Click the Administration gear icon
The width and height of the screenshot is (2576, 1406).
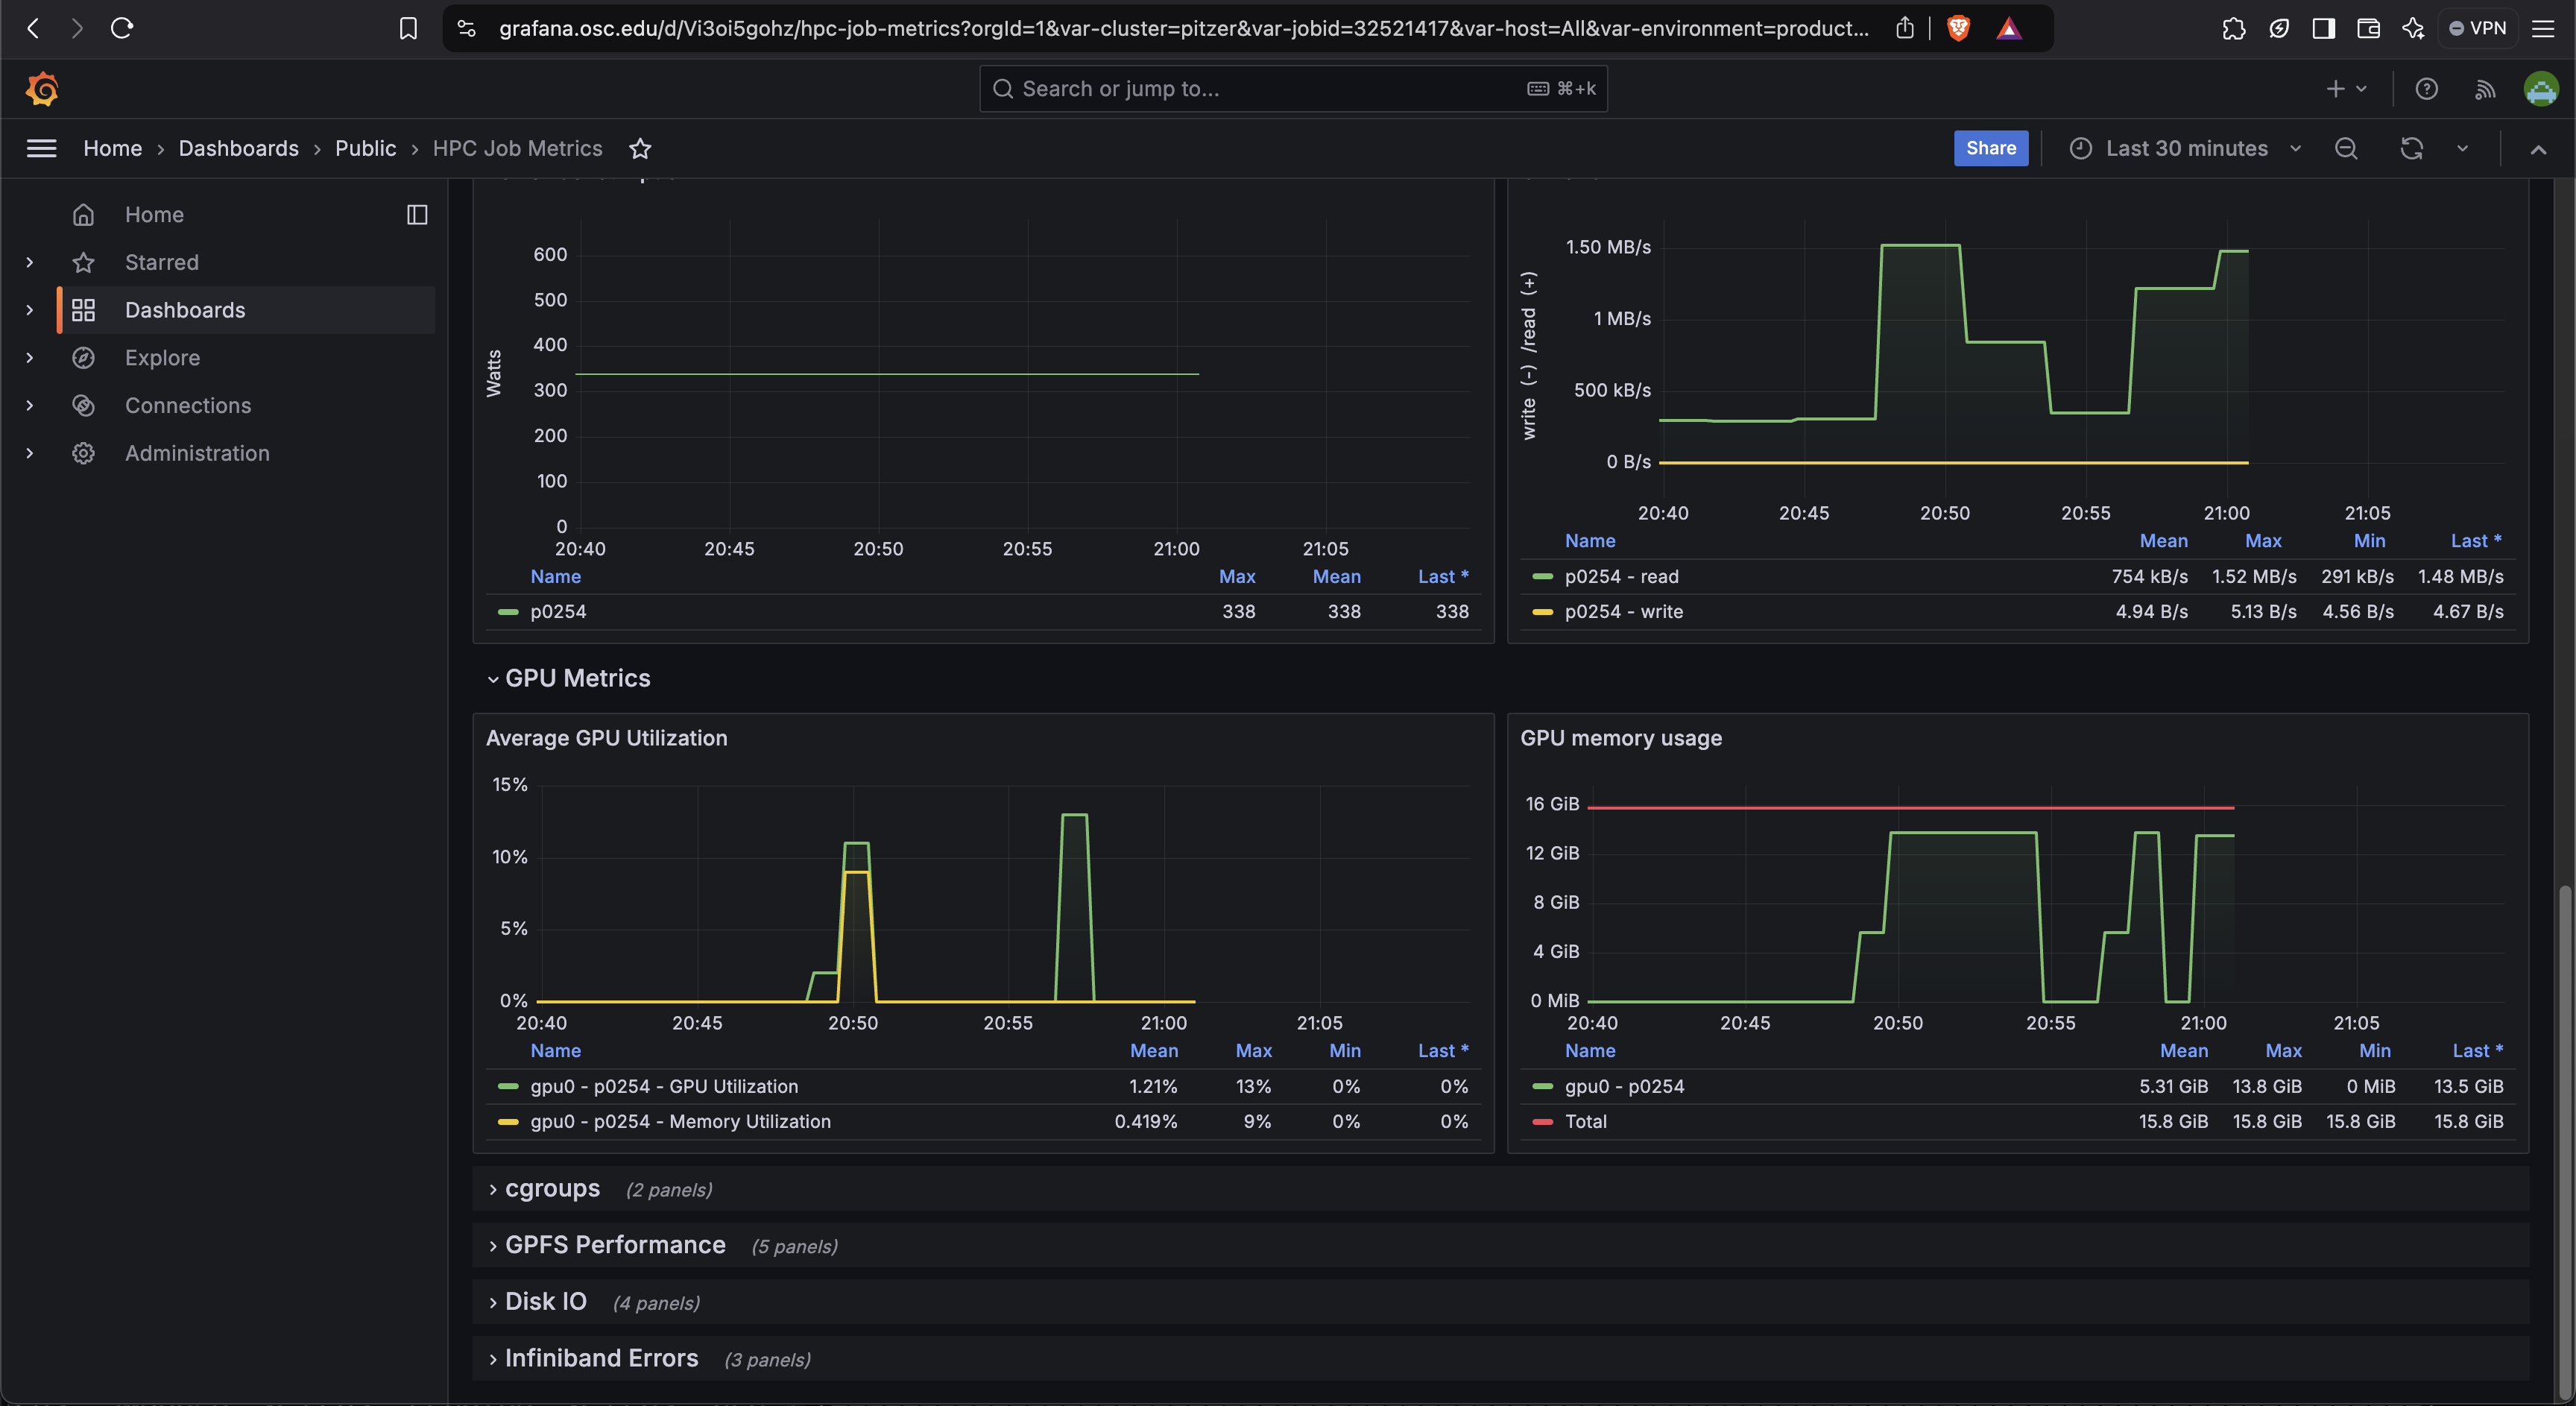click(x=83, y=453)
